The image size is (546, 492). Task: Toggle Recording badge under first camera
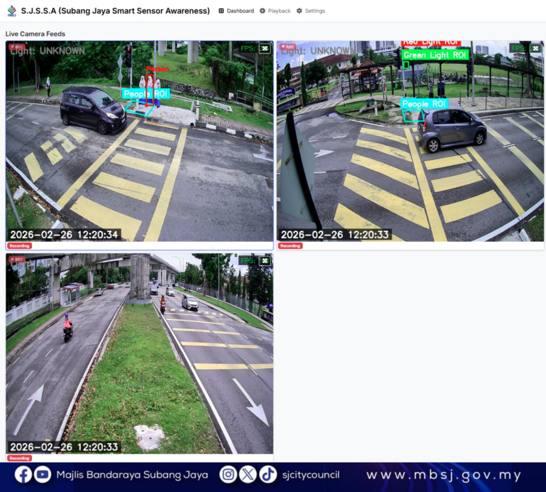pyautogui.click(x=19, y=246)
